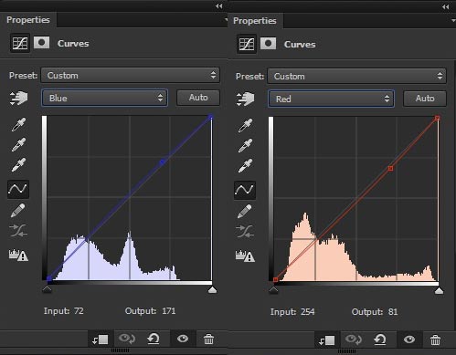Image resolution: width=456 pixels, height=355 pixels.
Task: Select the left Properties tab
Action: [x=28, y=20]
